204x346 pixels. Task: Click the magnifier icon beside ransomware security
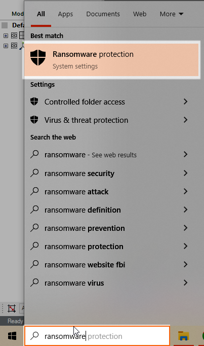[34, 173]
